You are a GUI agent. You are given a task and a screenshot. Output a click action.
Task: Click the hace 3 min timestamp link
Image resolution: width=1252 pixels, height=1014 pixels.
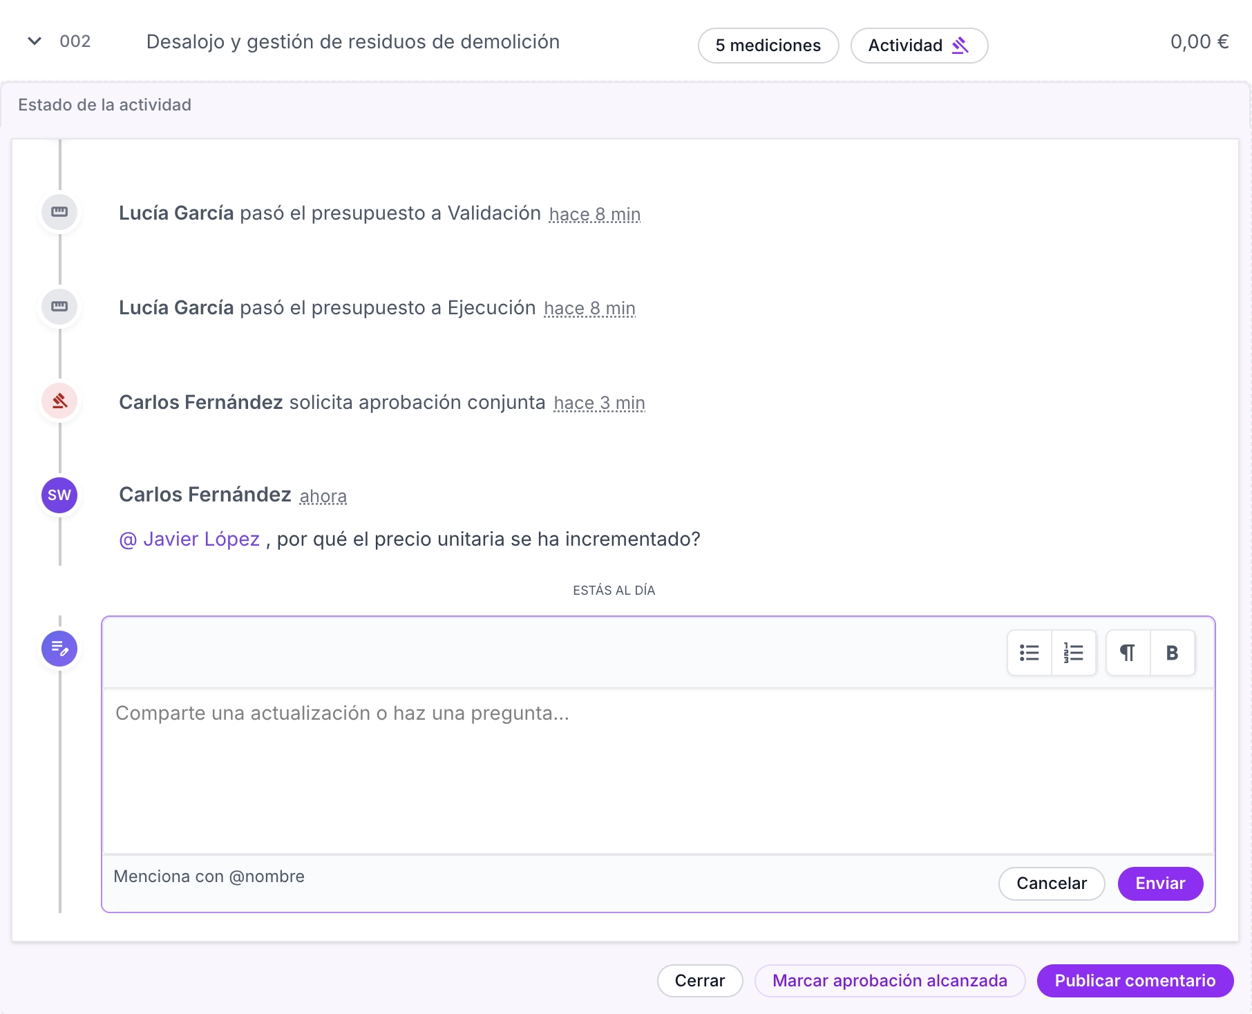coord(599,402)
